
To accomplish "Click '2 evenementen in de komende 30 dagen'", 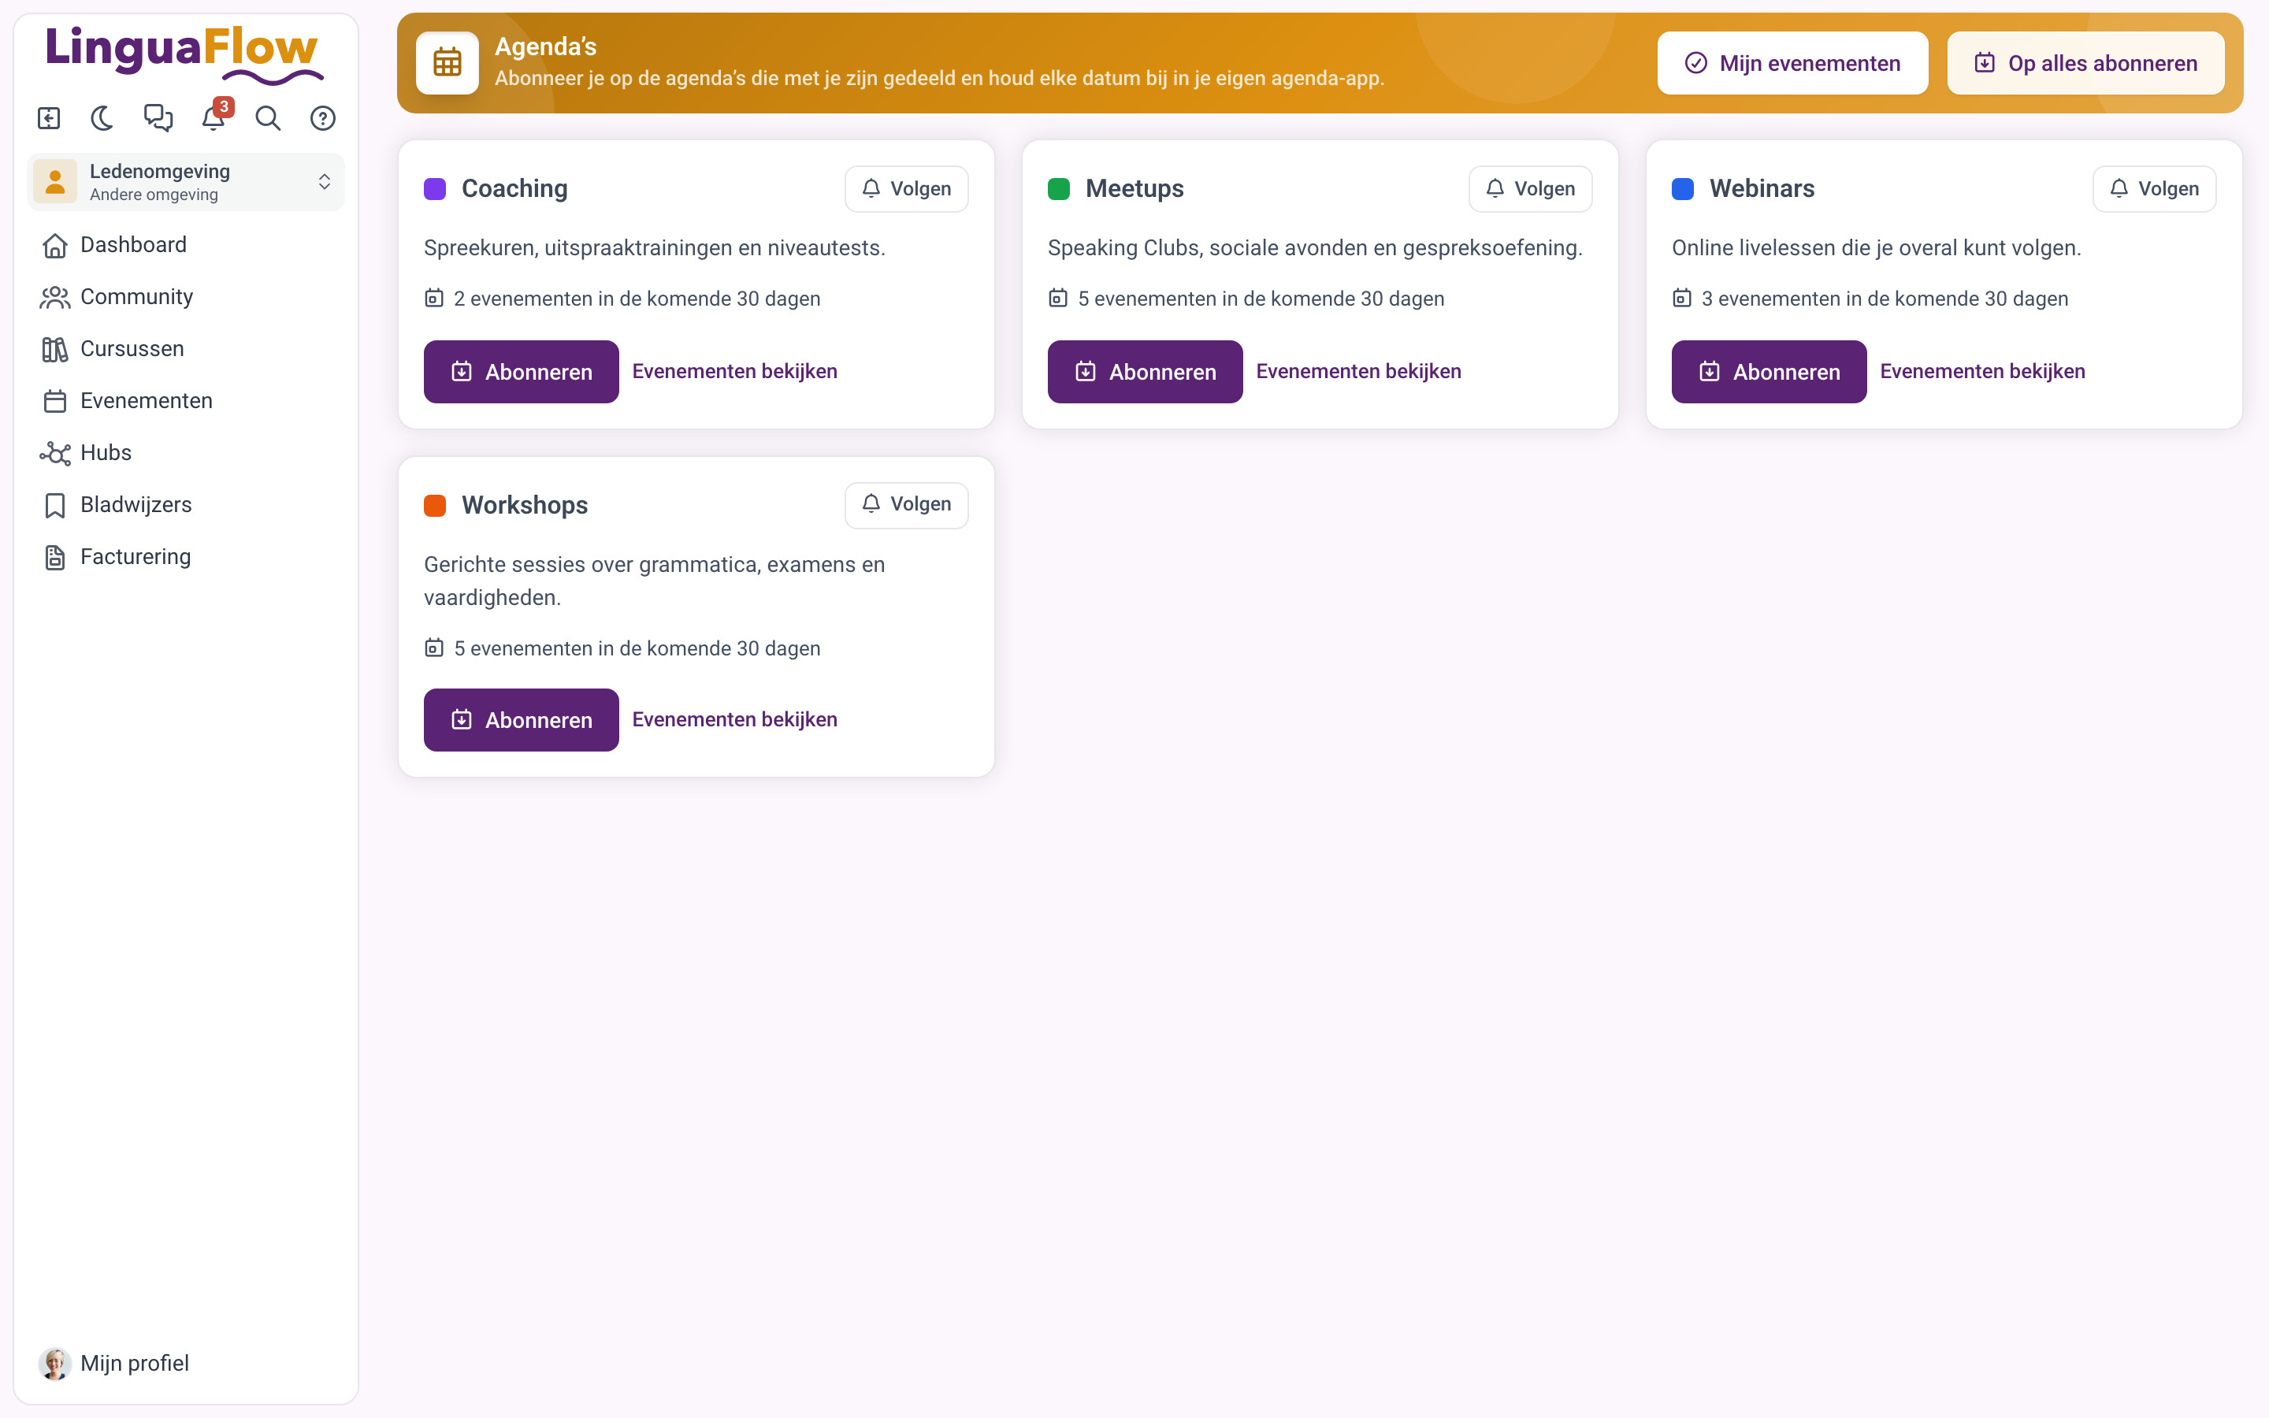I will click(637, 299).
